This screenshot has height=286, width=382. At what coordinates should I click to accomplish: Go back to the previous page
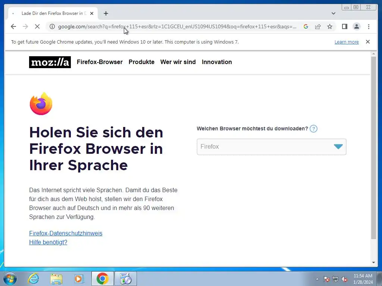13,26
